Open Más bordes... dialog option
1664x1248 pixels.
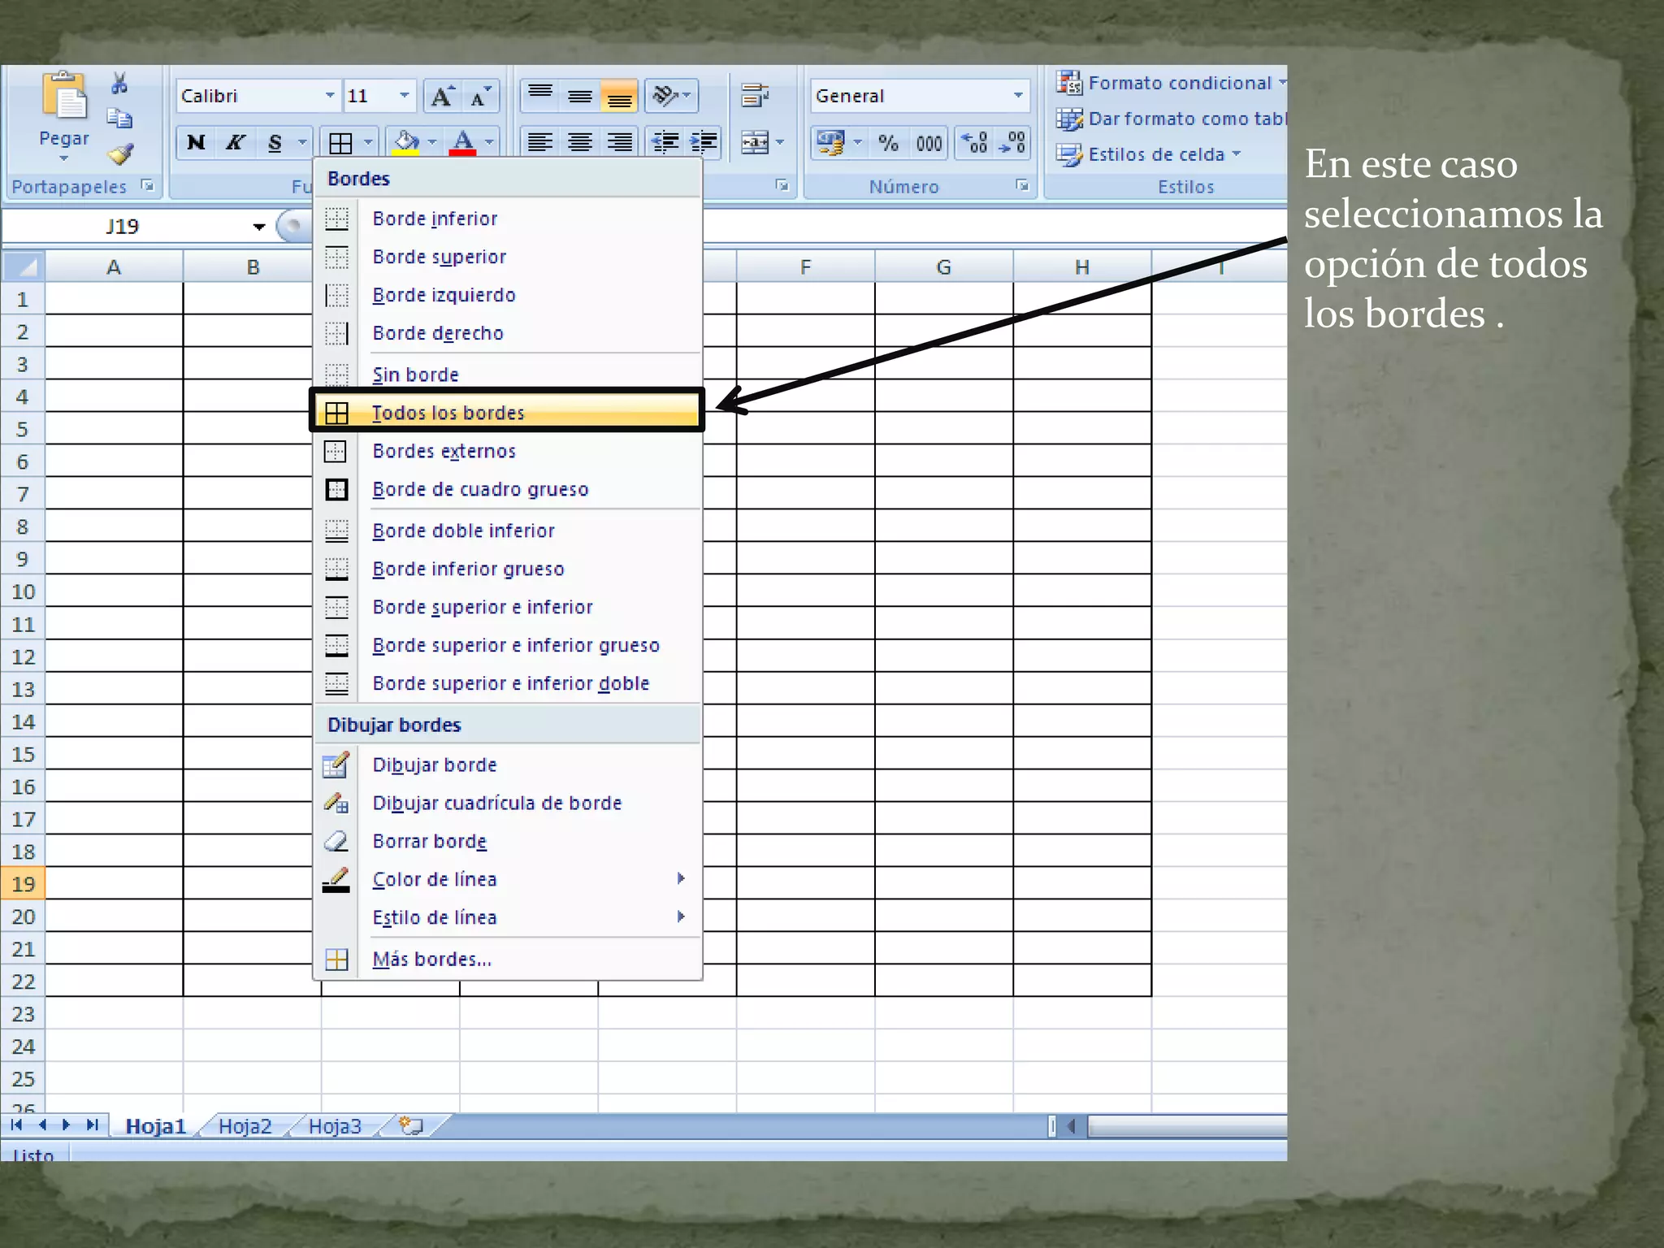pyautogui.click(x=431, y=959)
